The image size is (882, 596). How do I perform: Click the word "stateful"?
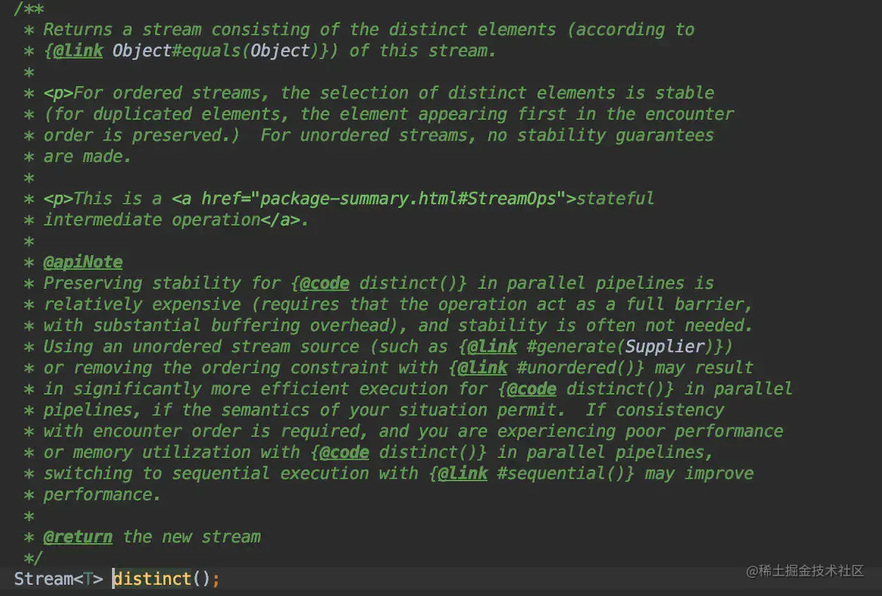tap(616, 198)
